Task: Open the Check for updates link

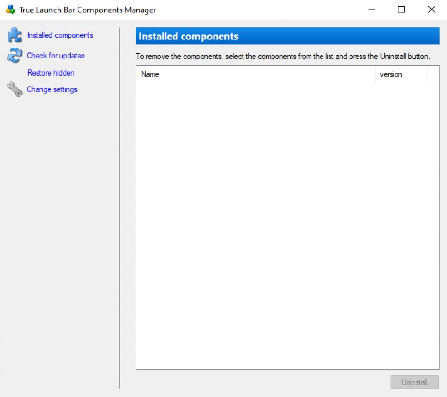Action: 56,56
